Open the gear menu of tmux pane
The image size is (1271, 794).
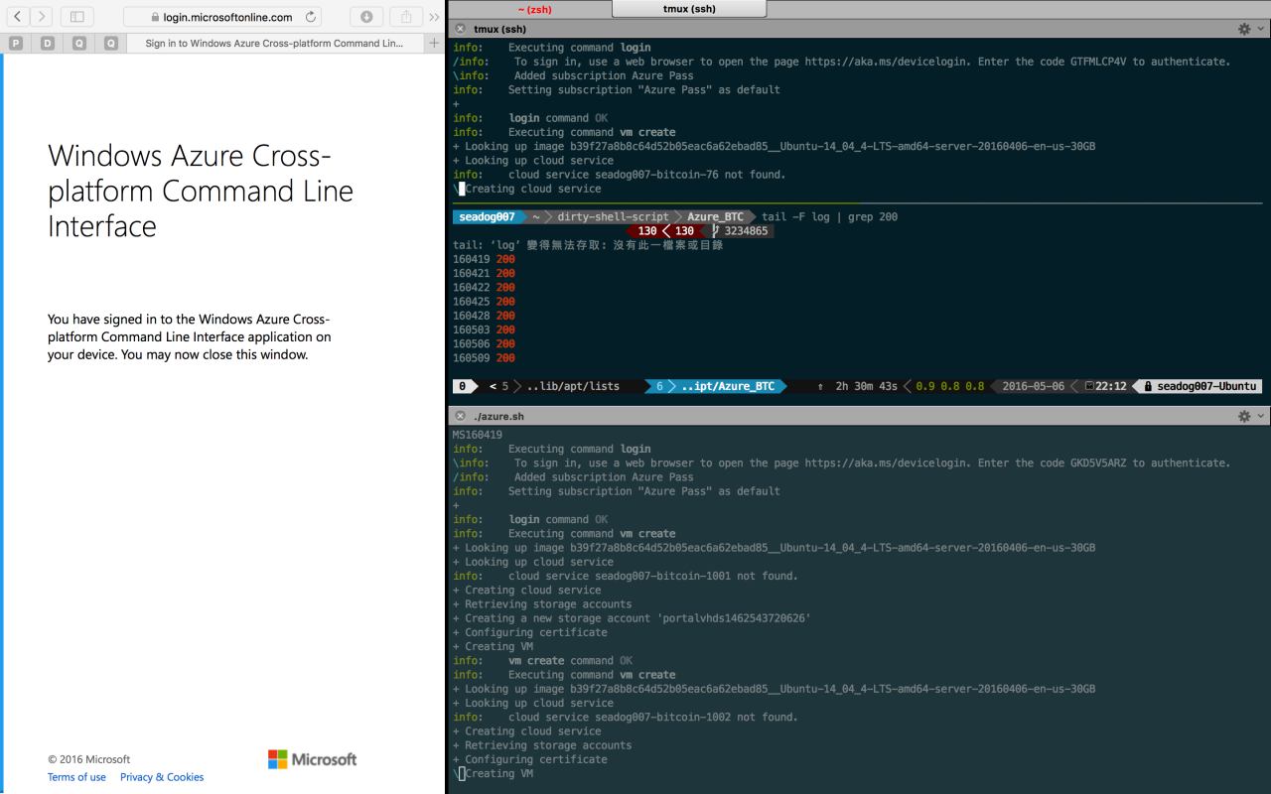(1249, 29)
